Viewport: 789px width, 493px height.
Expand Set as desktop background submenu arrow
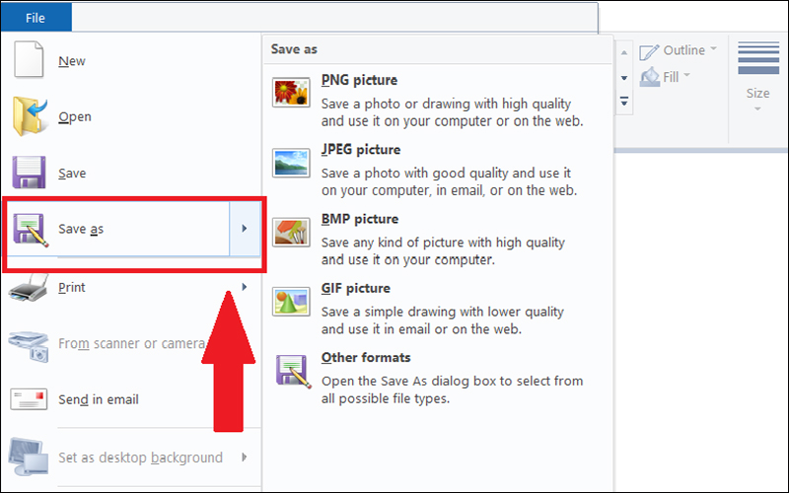(244, 458)
